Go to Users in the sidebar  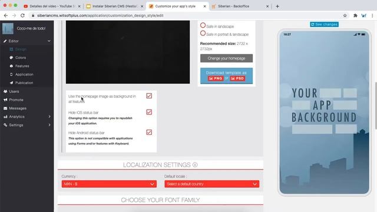(x=14, y=92)
